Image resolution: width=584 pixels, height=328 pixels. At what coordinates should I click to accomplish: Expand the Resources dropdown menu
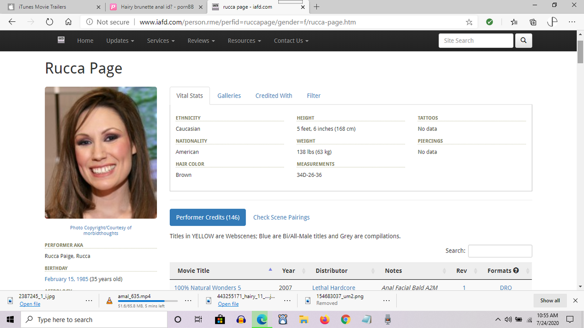pyautogui.click(x=244, y=41)
